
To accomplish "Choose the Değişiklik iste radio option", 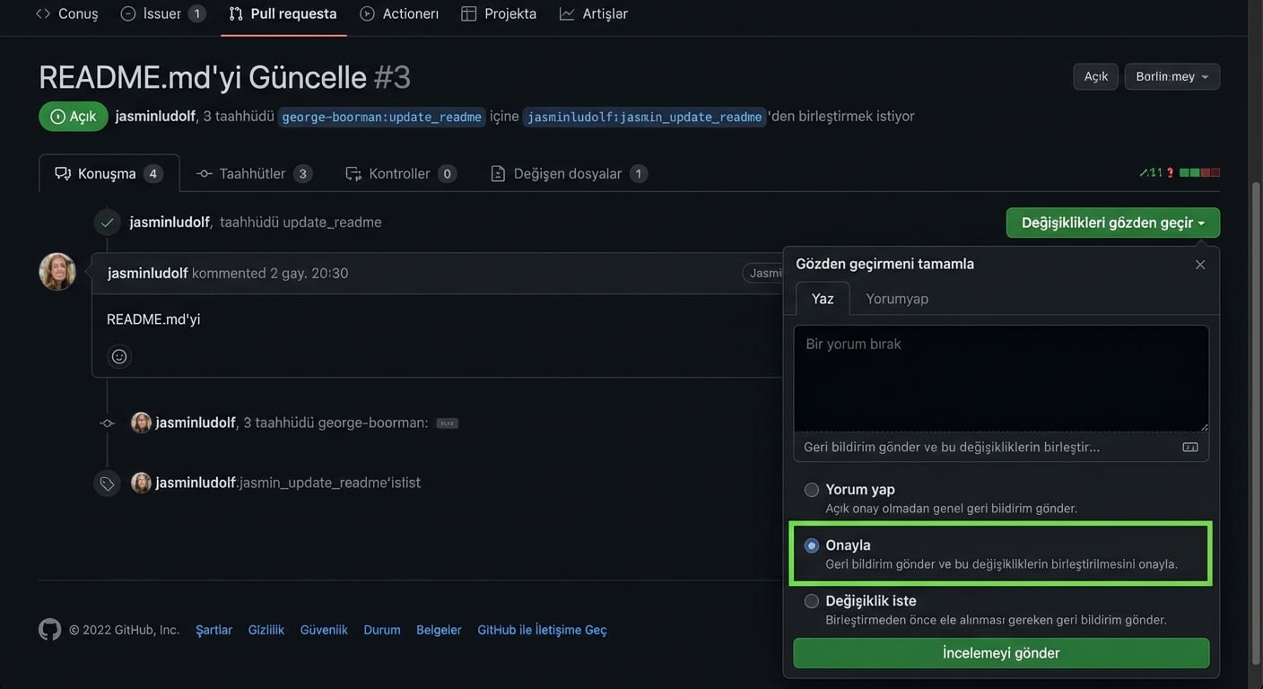I will (812, 601).
